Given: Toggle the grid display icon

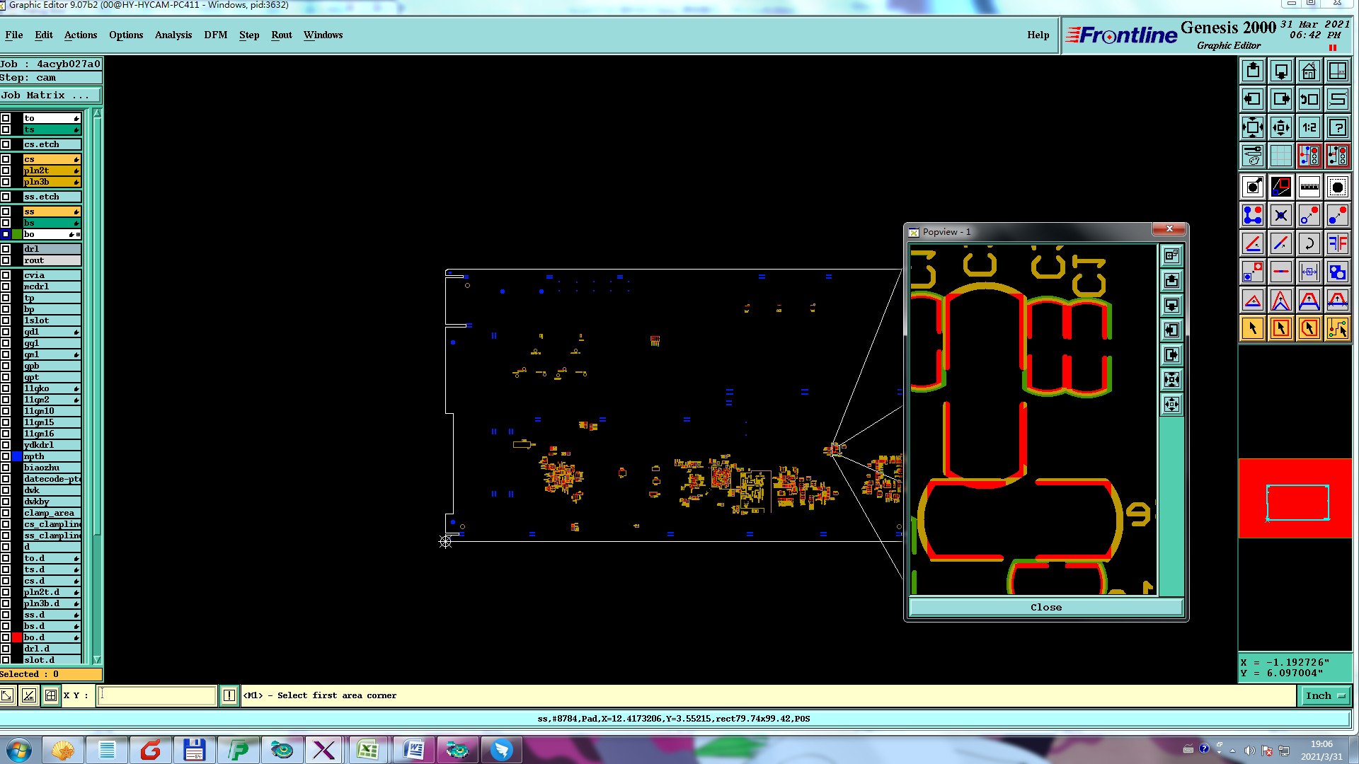Looking at the screenshot, I should coord(1280,155).
